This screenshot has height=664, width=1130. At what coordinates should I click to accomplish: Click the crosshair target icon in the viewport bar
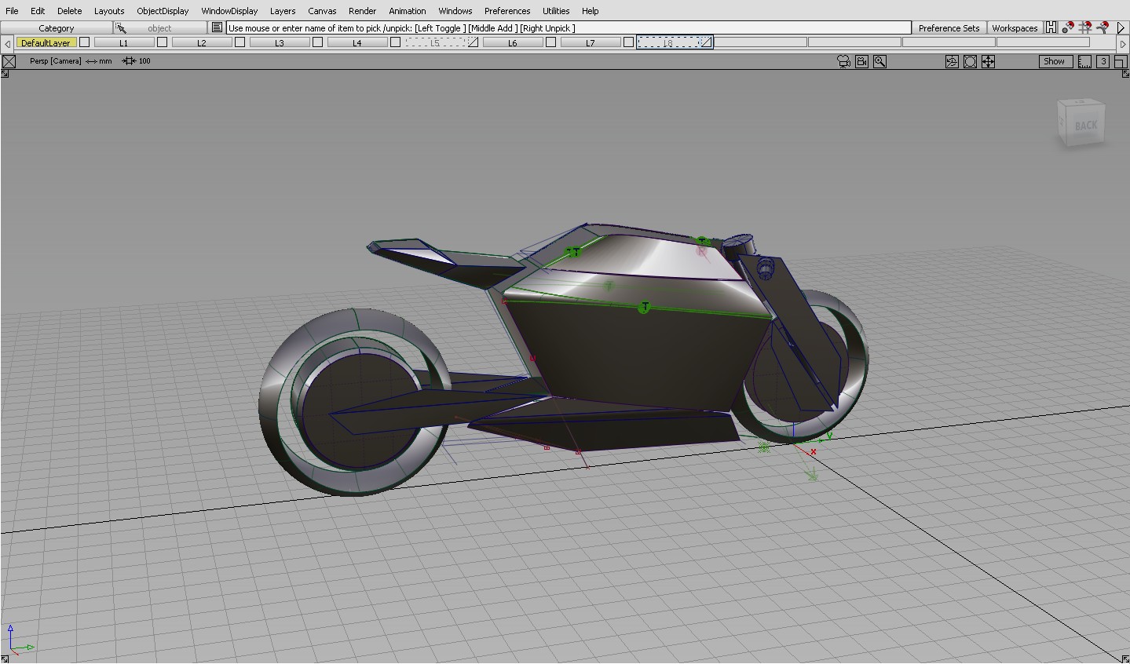click(x=988, y=61)
